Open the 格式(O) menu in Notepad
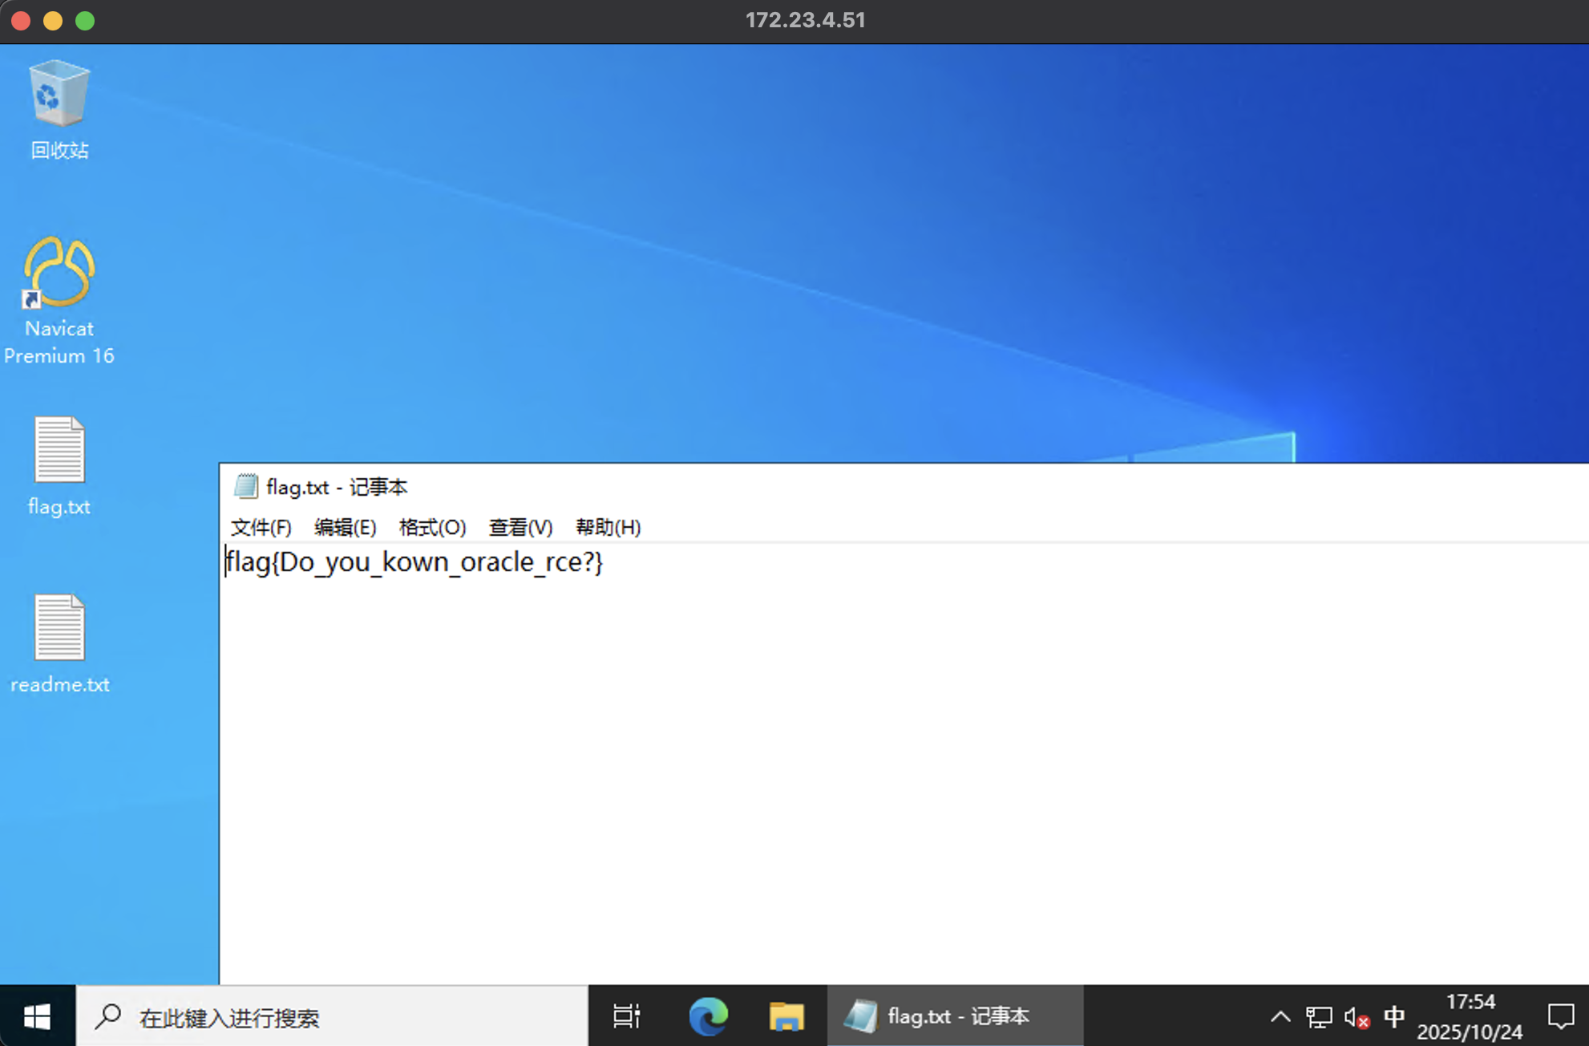This screenshot has height=1046, width=1589. [432, 527]
